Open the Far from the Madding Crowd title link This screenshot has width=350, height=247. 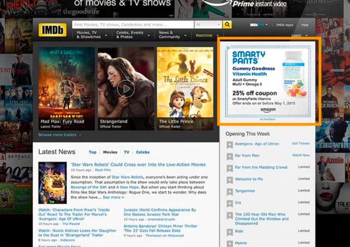click(x=261, y=167)
